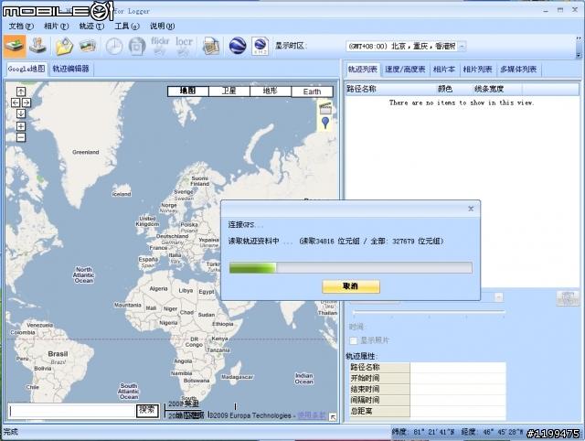This screenshot has width=585, height=441.
Task: Open the 工具 menu
Action: click(127, 27)
